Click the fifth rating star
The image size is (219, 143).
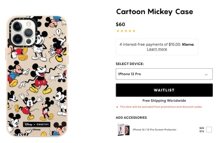coord(134,31)
